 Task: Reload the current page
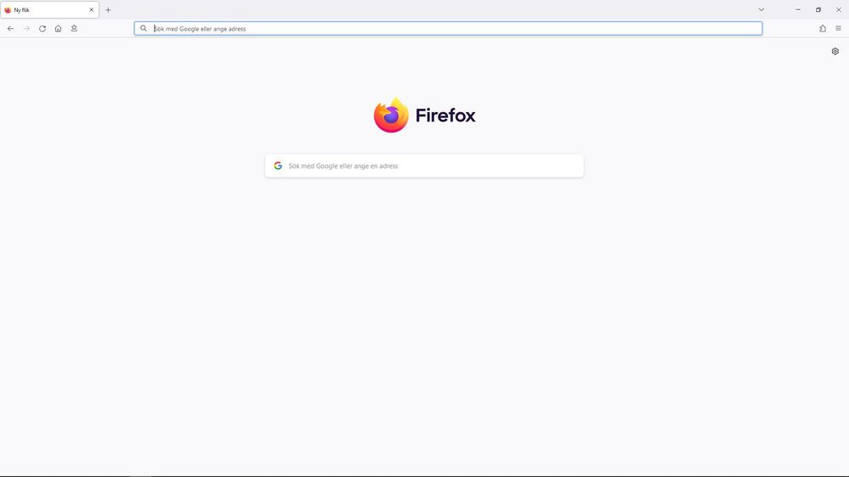click(42, 29)
